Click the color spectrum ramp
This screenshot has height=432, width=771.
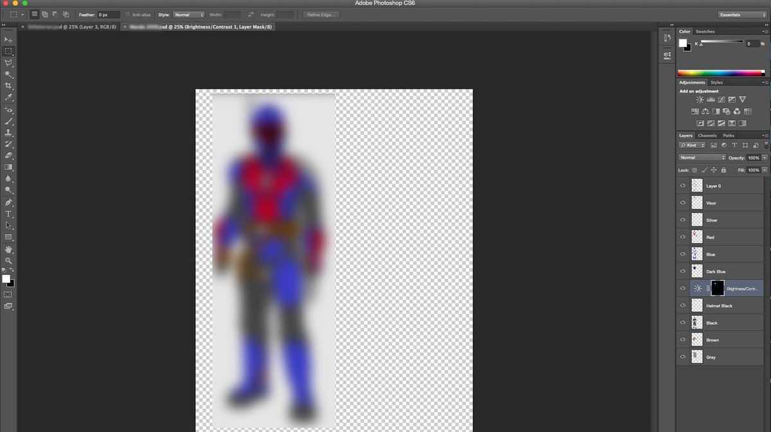click(722, 73)
